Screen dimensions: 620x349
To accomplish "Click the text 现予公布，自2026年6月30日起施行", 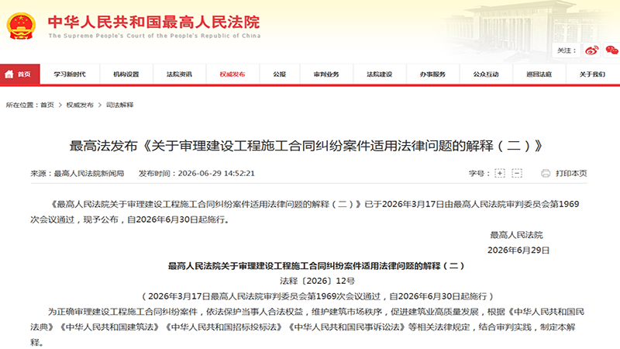I will (157, 219).
